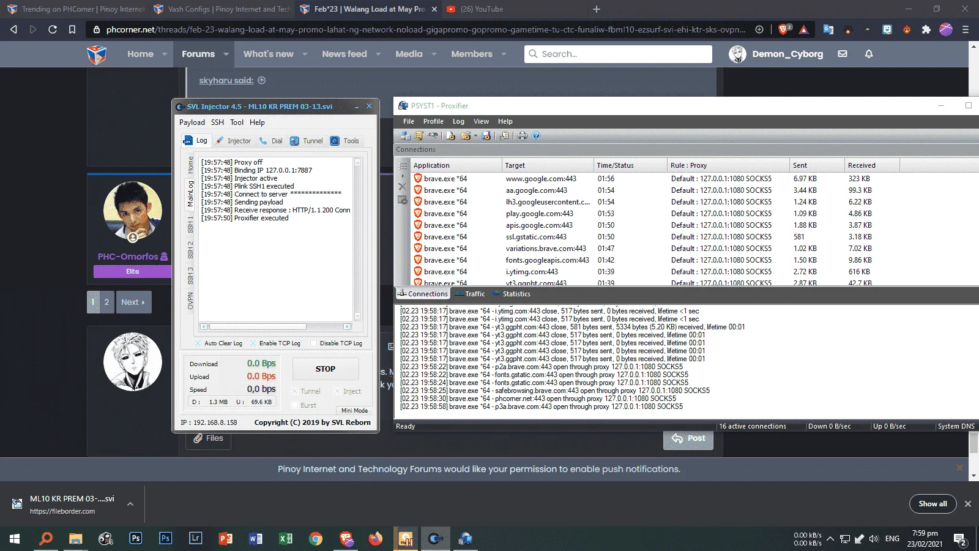Expand News feed dropdown arrow
This screenshot has height=551, width=979.
pos(378,54)
